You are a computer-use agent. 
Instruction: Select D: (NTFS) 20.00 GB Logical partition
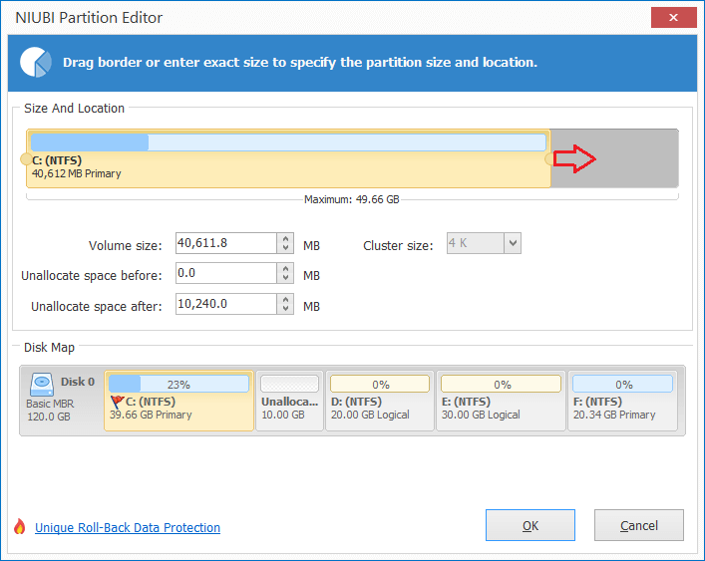tap(380, 401)
